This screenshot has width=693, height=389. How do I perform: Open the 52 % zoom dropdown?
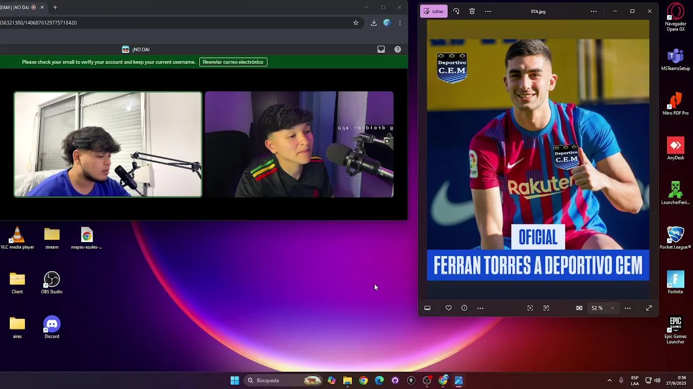coord(603,308)
